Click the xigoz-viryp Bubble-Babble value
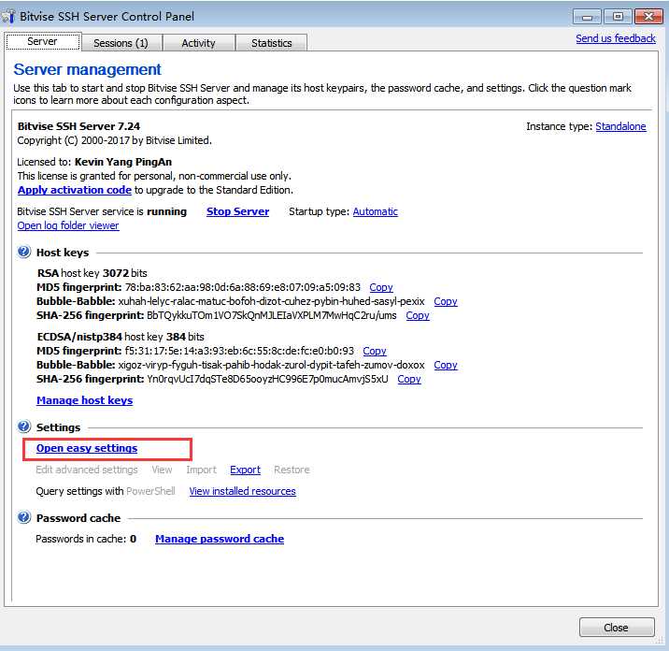The height and width of the screenshot is (651, 669). pos(271,365)
